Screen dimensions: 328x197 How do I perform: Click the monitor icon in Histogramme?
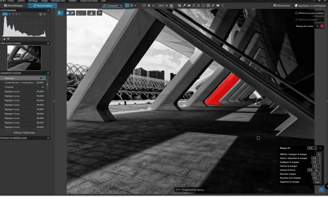40,14
